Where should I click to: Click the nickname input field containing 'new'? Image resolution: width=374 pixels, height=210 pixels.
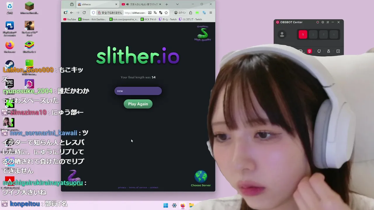coord(138,91)
